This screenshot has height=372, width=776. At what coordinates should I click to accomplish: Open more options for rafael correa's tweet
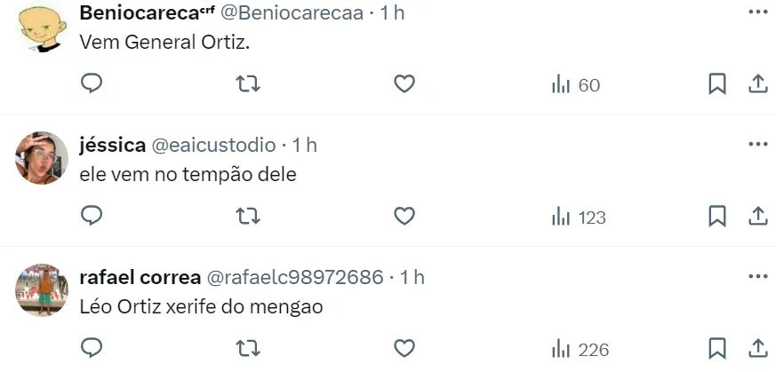click(x=757, y=277)
